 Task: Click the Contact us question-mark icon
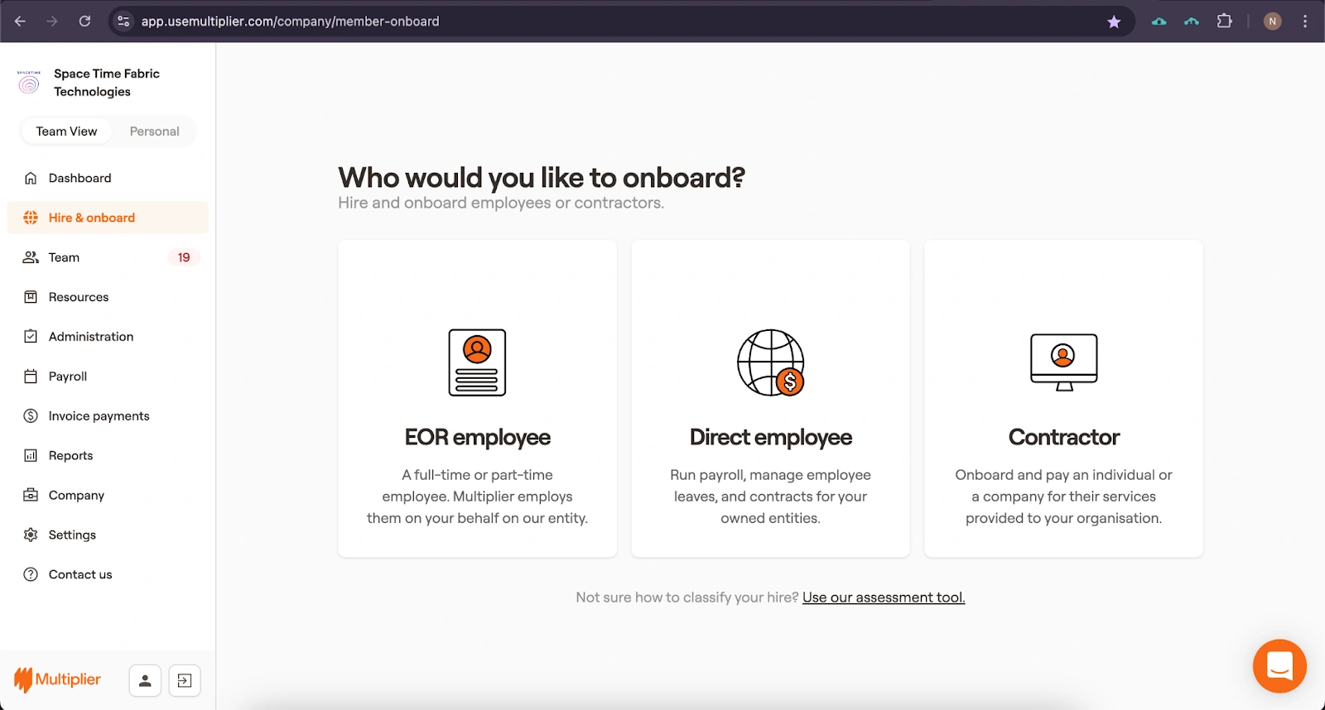pyautogui.click(x=31, y=575)
